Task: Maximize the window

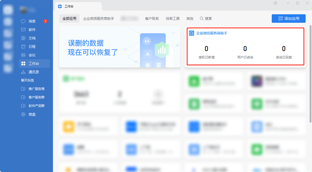Action: (298, 3)
